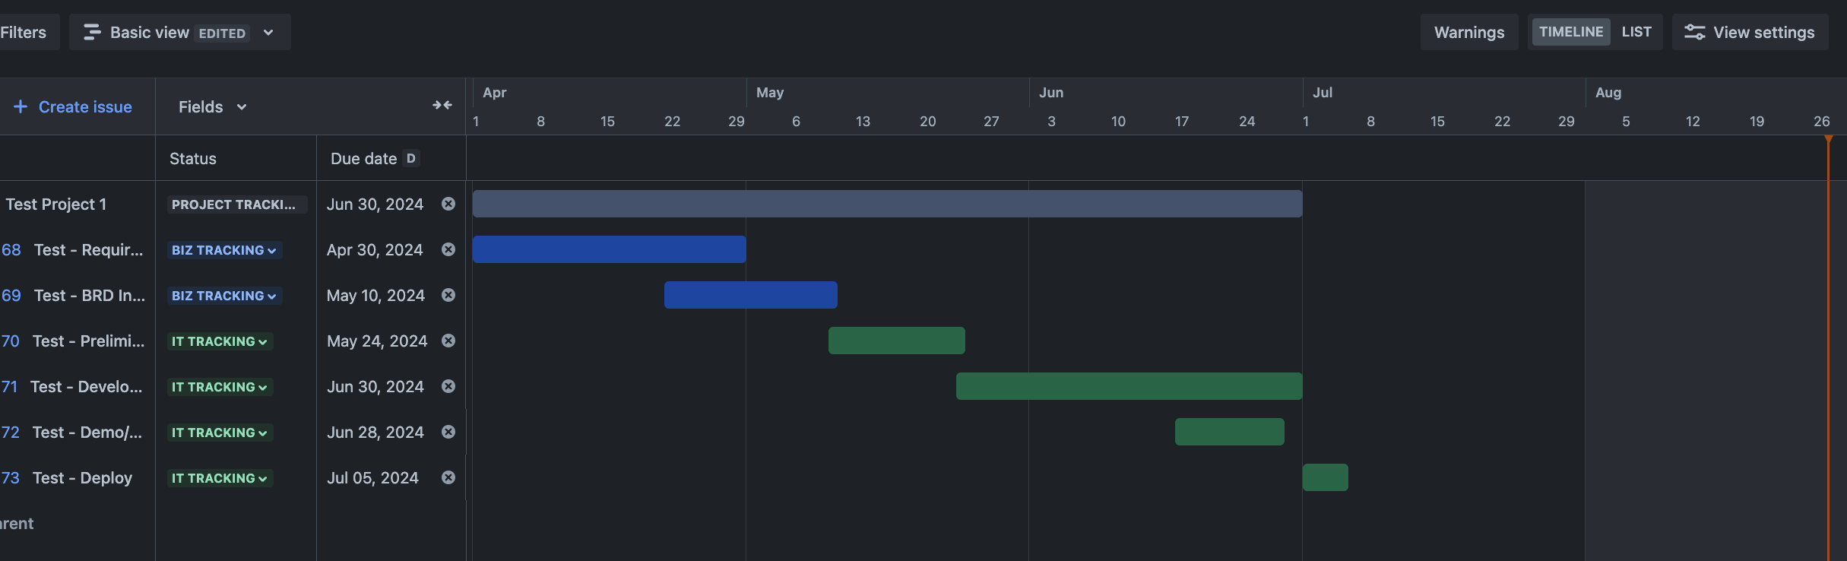Open IT TRACKING status for issue 72
Screen dimensions: 1847x561
coord(220,433)
